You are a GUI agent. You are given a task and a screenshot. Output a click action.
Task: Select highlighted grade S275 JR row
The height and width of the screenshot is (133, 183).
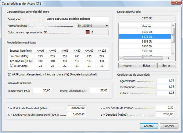pos(145,36)
